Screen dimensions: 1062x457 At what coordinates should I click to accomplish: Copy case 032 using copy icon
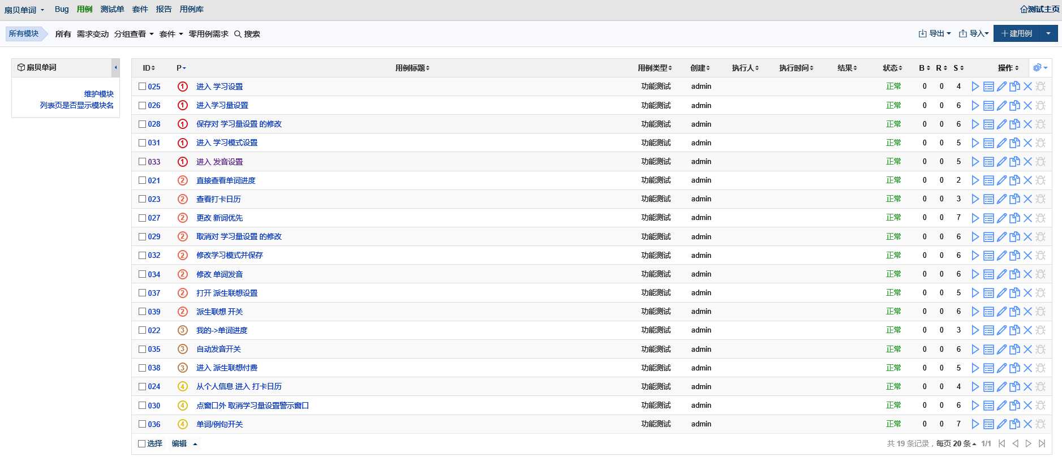point(1014,255)
